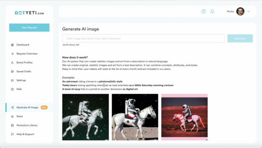
Task: Click the New Request button
Action: coord(29,27)
